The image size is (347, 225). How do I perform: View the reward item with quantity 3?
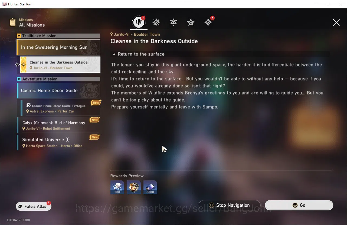(134, 187)
